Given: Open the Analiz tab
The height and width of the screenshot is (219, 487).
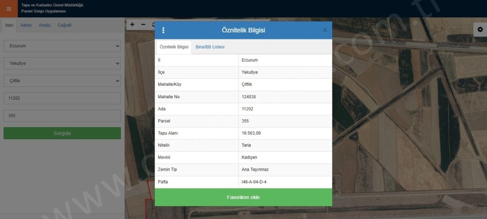Looking at the screenshot, I should (44, 25).
